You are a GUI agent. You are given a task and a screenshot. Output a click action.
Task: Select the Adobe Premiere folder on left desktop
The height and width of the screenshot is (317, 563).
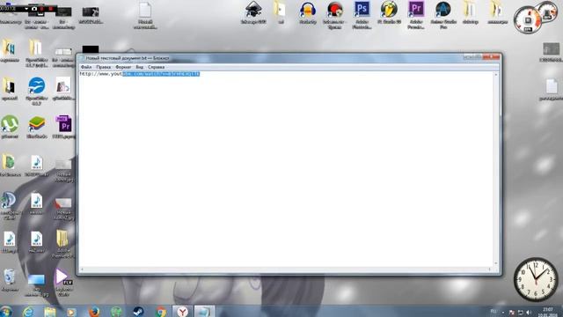[x=62, y=244]
